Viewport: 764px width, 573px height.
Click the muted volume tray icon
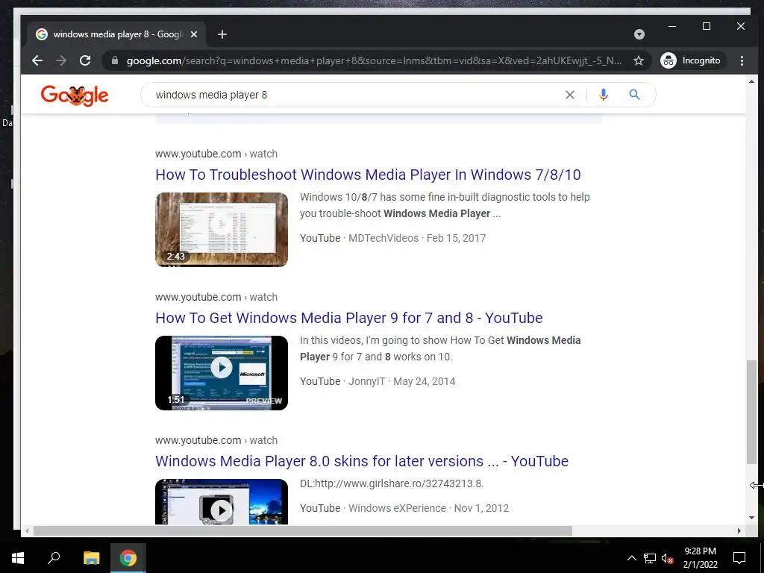coord(667,558)
